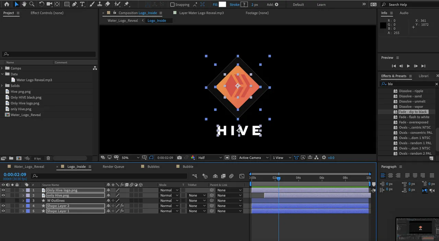
Task: Switch to the Water_Logo_Reveal timeline tab
Action: click(29, 167)
